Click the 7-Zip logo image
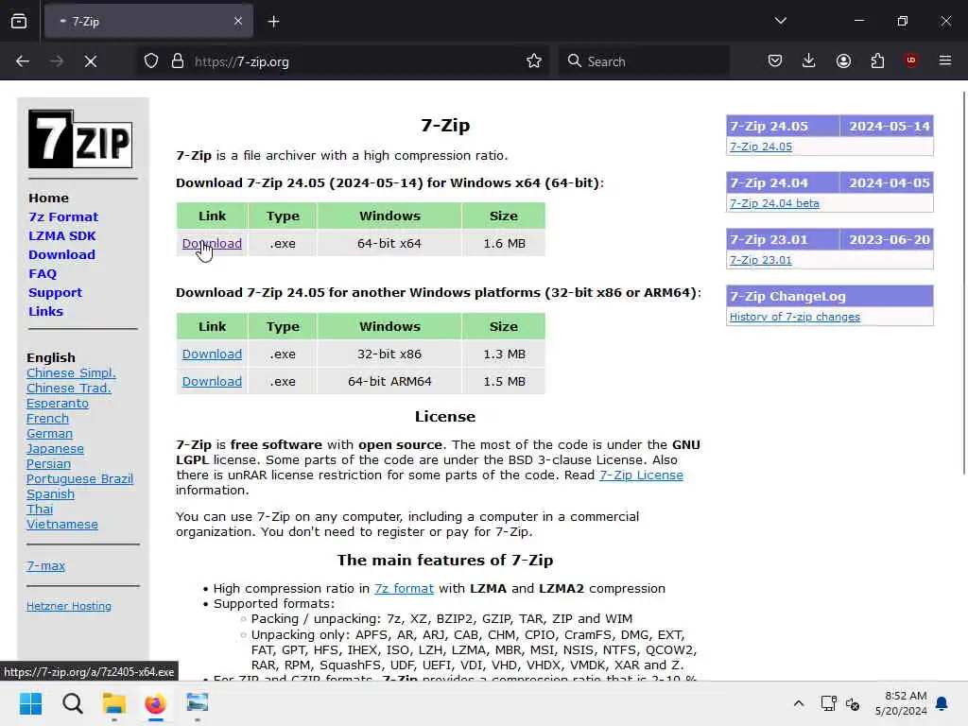Viewport: 968px width, 726px height. 80,139
